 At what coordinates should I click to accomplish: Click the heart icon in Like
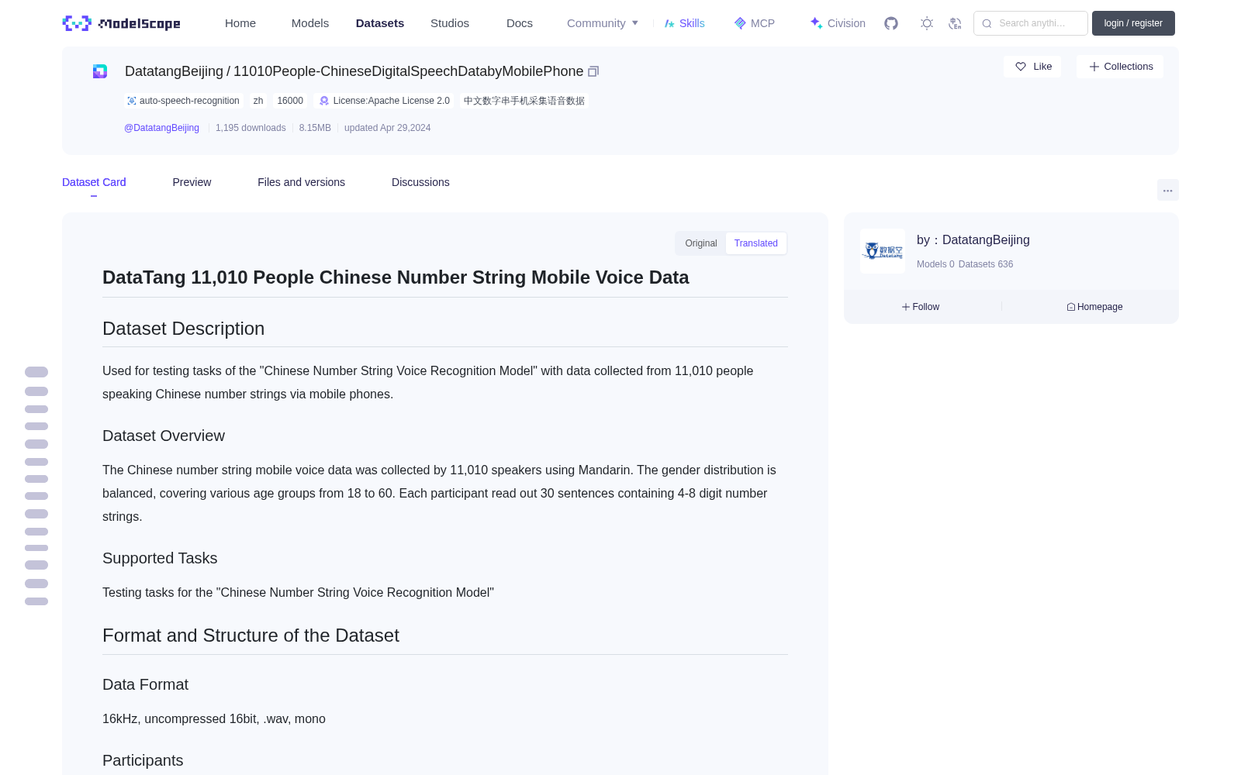pos(1021,67)
